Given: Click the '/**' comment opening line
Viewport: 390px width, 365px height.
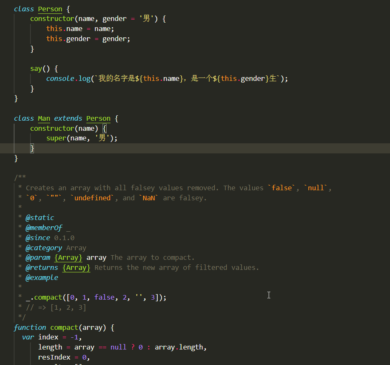Looking at the screenshot, I should point(20,177).
